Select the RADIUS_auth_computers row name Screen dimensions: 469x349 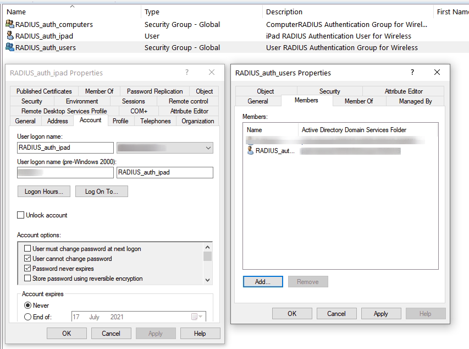tap(54, 24)
